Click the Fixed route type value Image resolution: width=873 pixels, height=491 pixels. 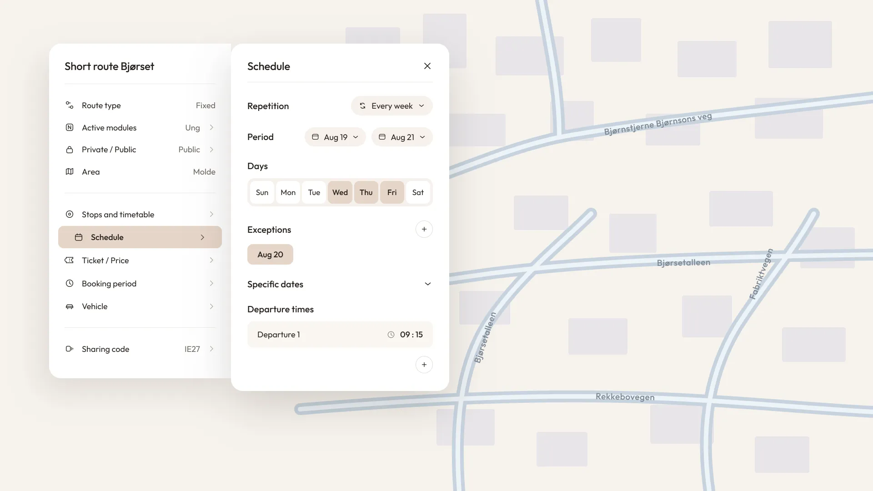click(x=206, y=105)
